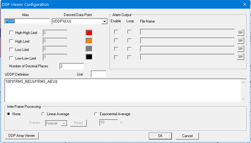Screen dimensions: 251x143
Task: Tick Enable checkbox in fourth alarm row
Action: coord(116,57)
